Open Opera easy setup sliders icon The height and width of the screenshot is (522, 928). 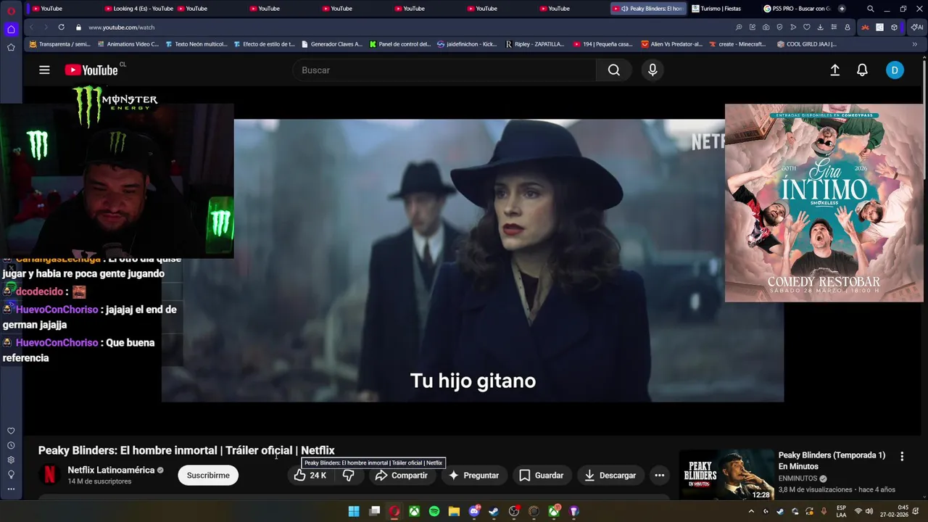click(x=834, y=27)
